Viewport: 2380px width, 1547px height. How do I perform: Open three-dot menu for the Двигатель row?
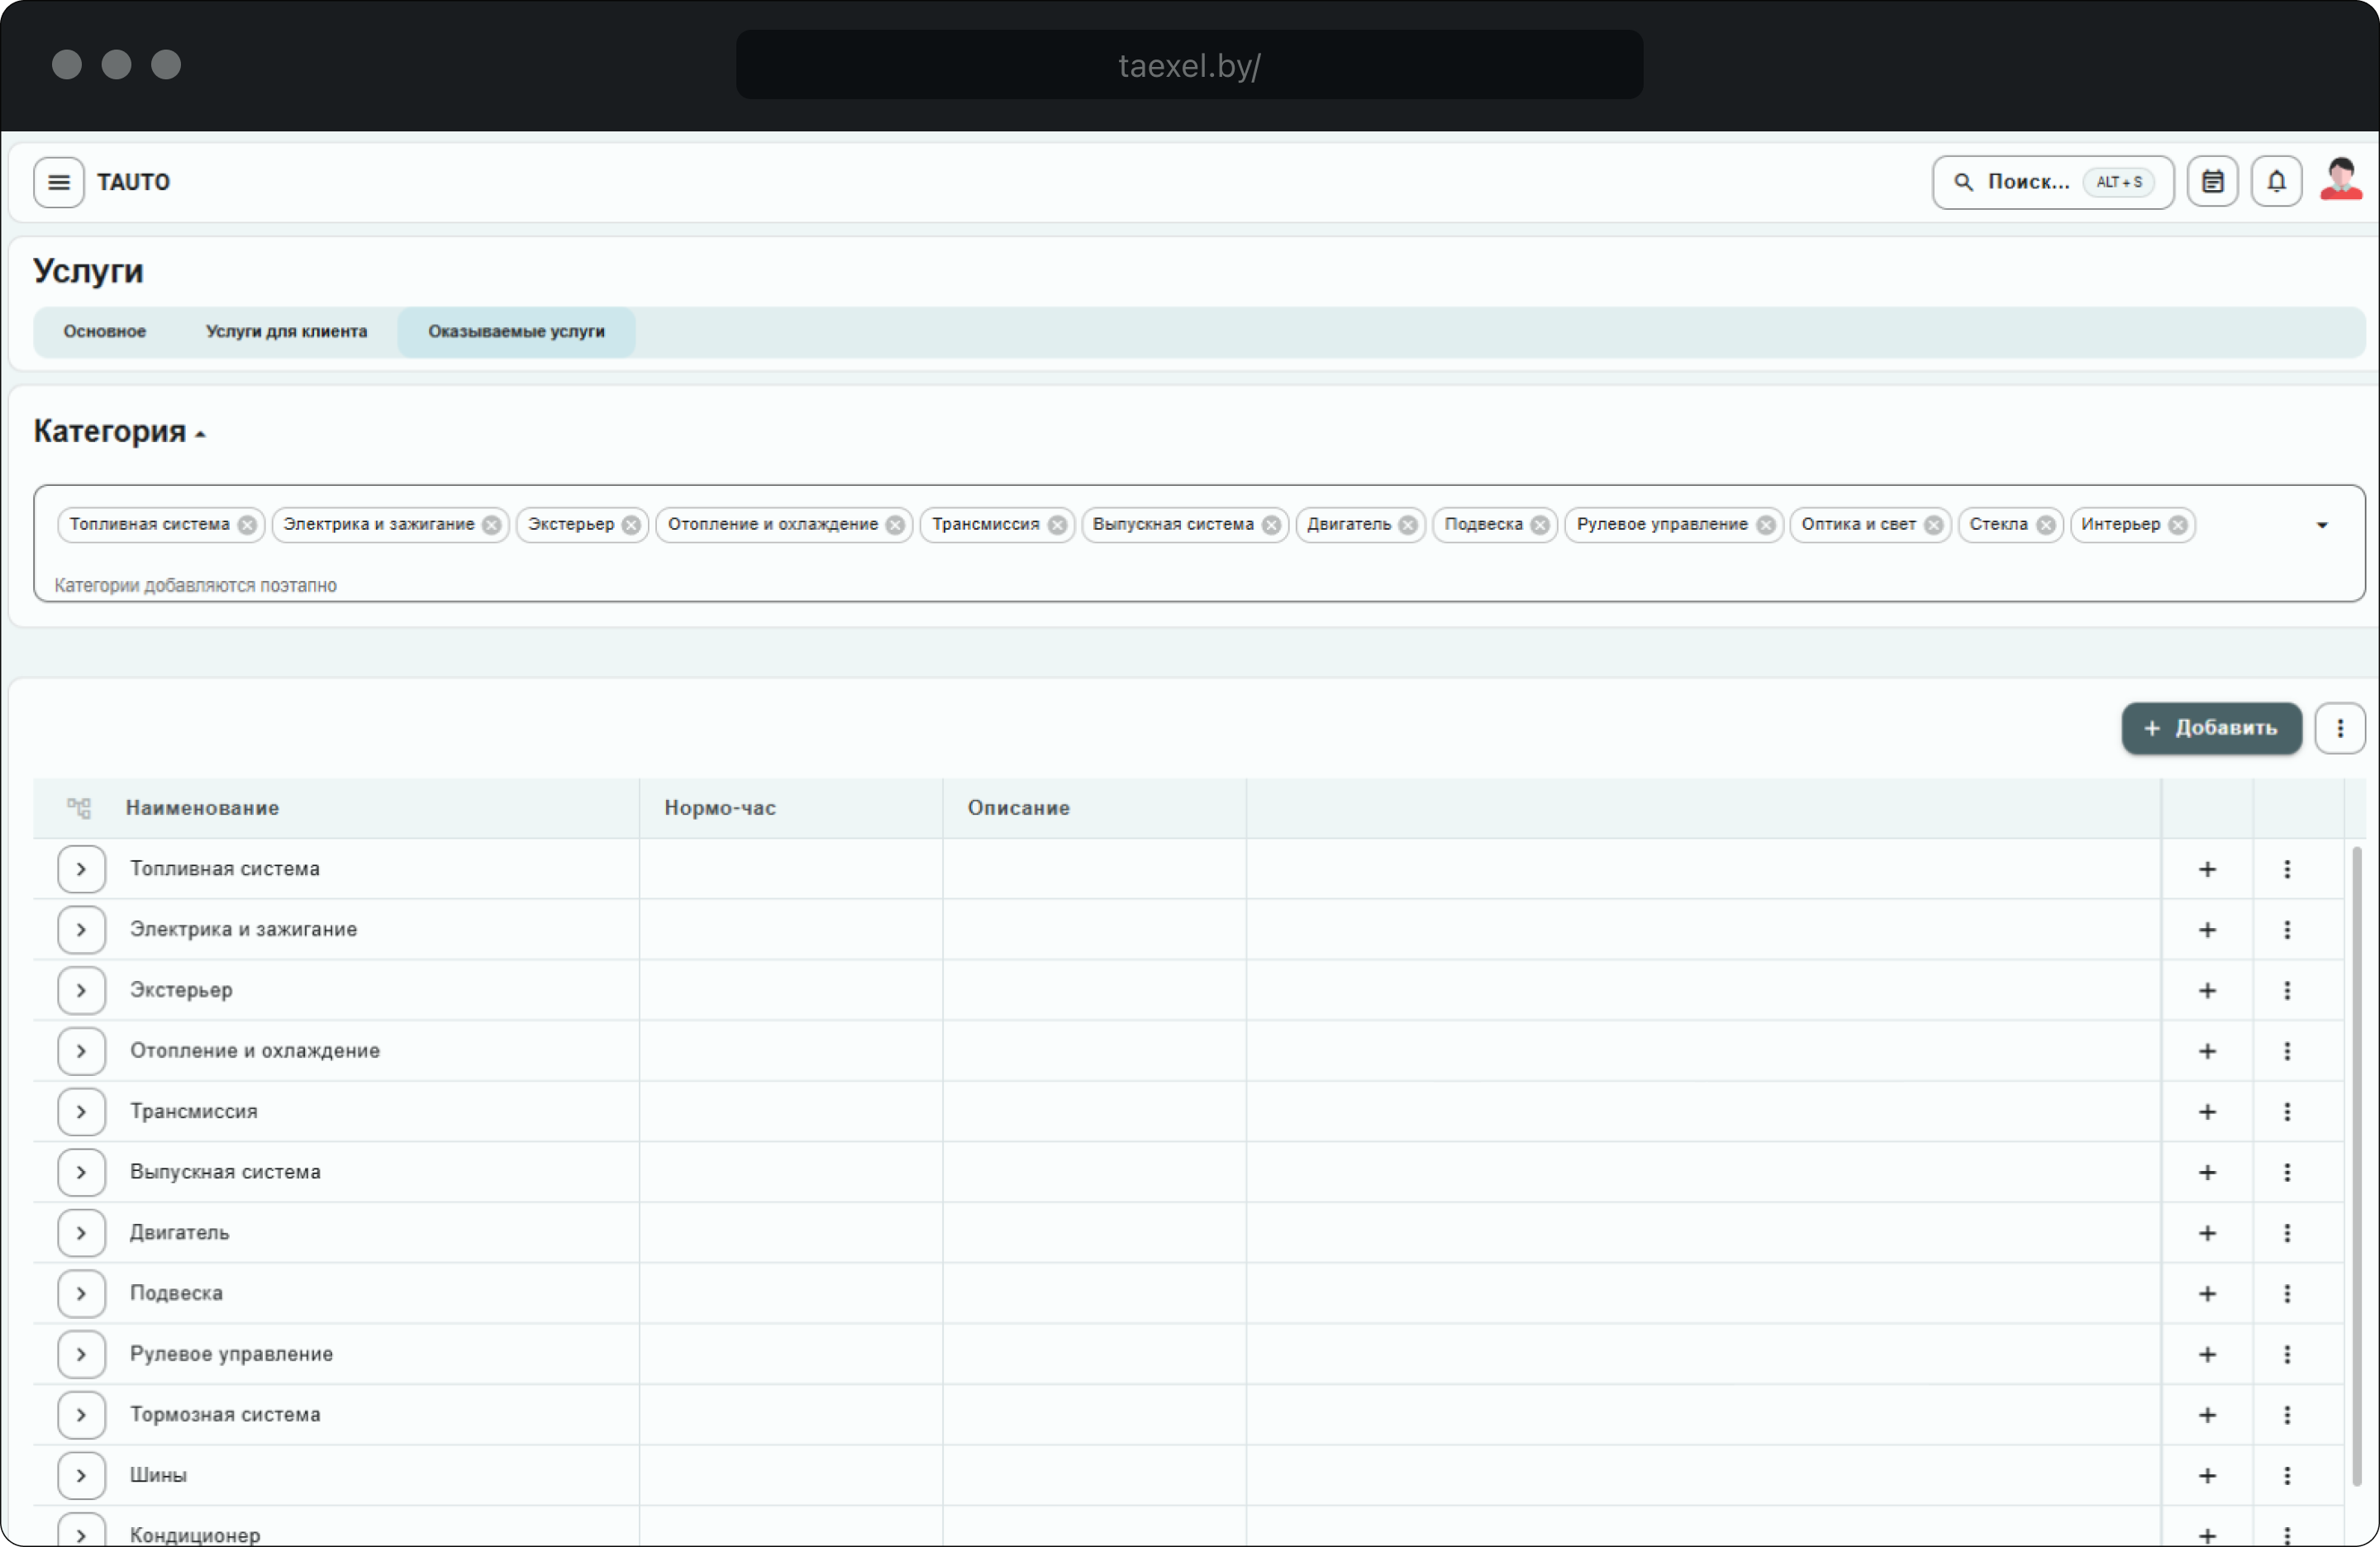pos(2287,1233)
